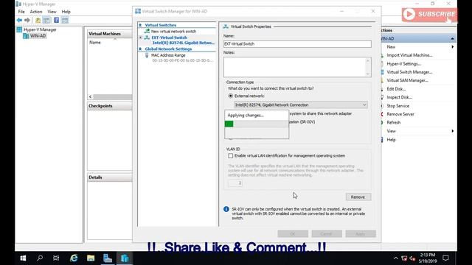Viewport: 472px width, 265px height.
Task: Open the Action Center notification icon
Action: 445,258
